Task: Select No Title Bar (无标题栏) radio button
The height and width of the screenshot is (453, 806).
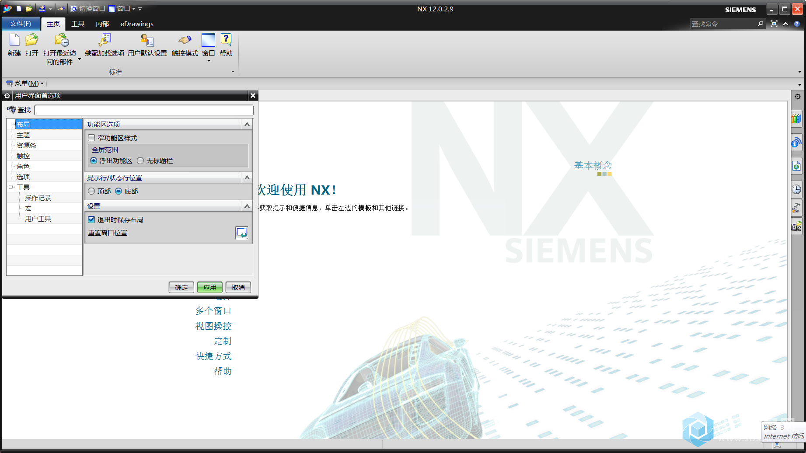Action: [x=140, y=160]
